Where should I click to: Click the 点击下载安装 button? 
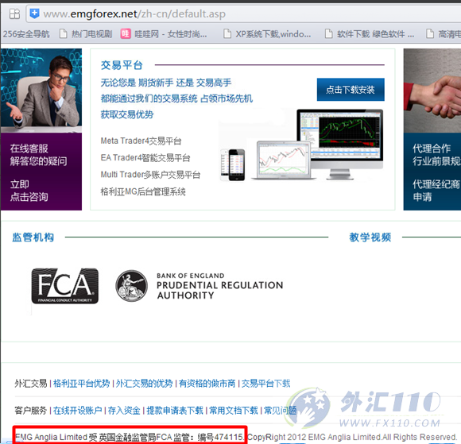[x=351, y=90]
